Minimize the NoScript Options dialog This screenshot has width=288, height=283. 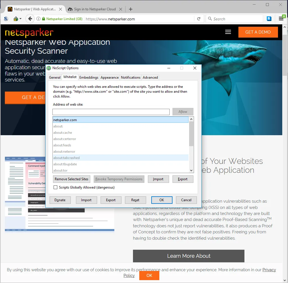click(169, 68)
